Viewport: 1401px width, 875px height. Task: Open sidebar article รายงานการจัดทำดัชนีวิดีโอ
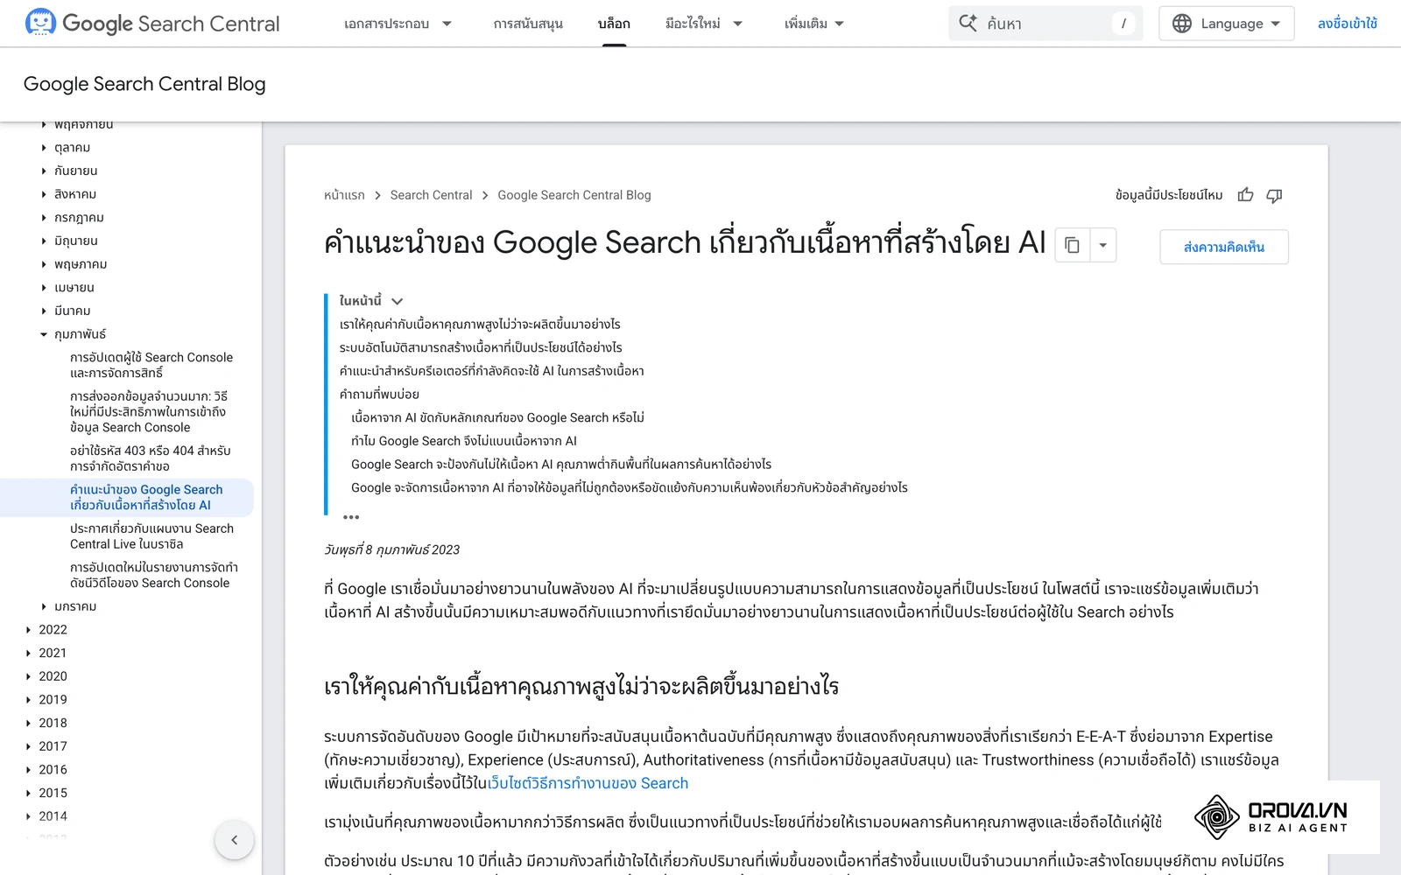(154, 575)
